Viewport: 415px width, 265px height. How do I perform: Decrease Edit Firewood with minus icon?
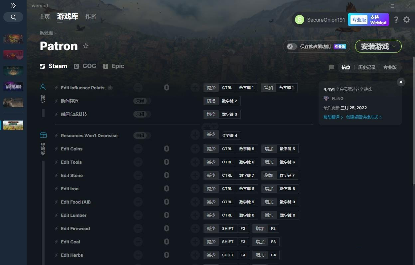(138, 228)
